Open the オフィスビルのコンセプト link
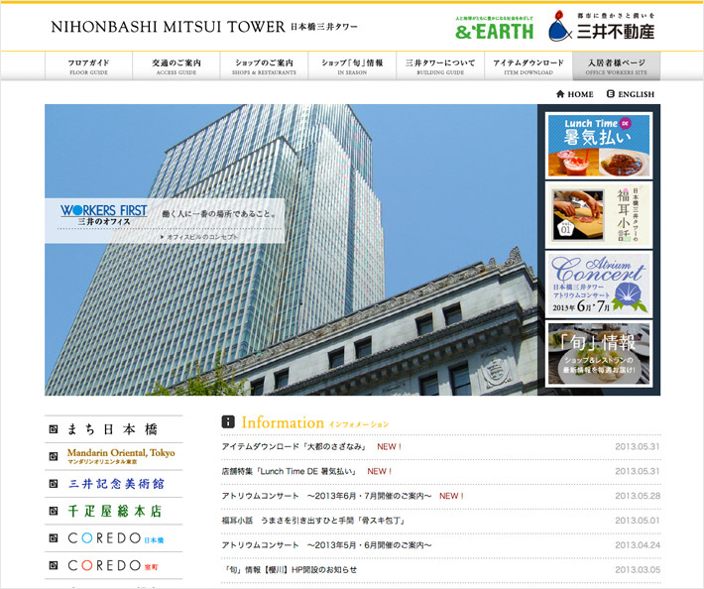The height and width of the screenshot is (589, 704). [x=199, y=237]
